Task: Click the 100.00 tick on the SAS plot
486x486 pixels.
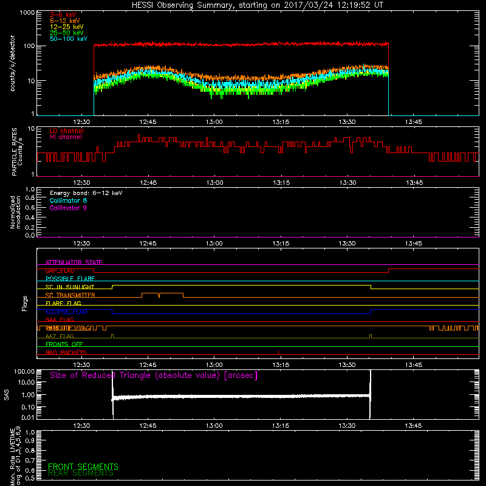Action: click(24, 371)
